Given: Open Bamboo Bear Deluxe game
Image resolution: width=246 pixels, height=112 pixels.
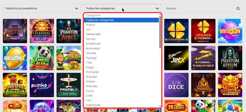Looking at the screenshot, I should coord(42,58).
